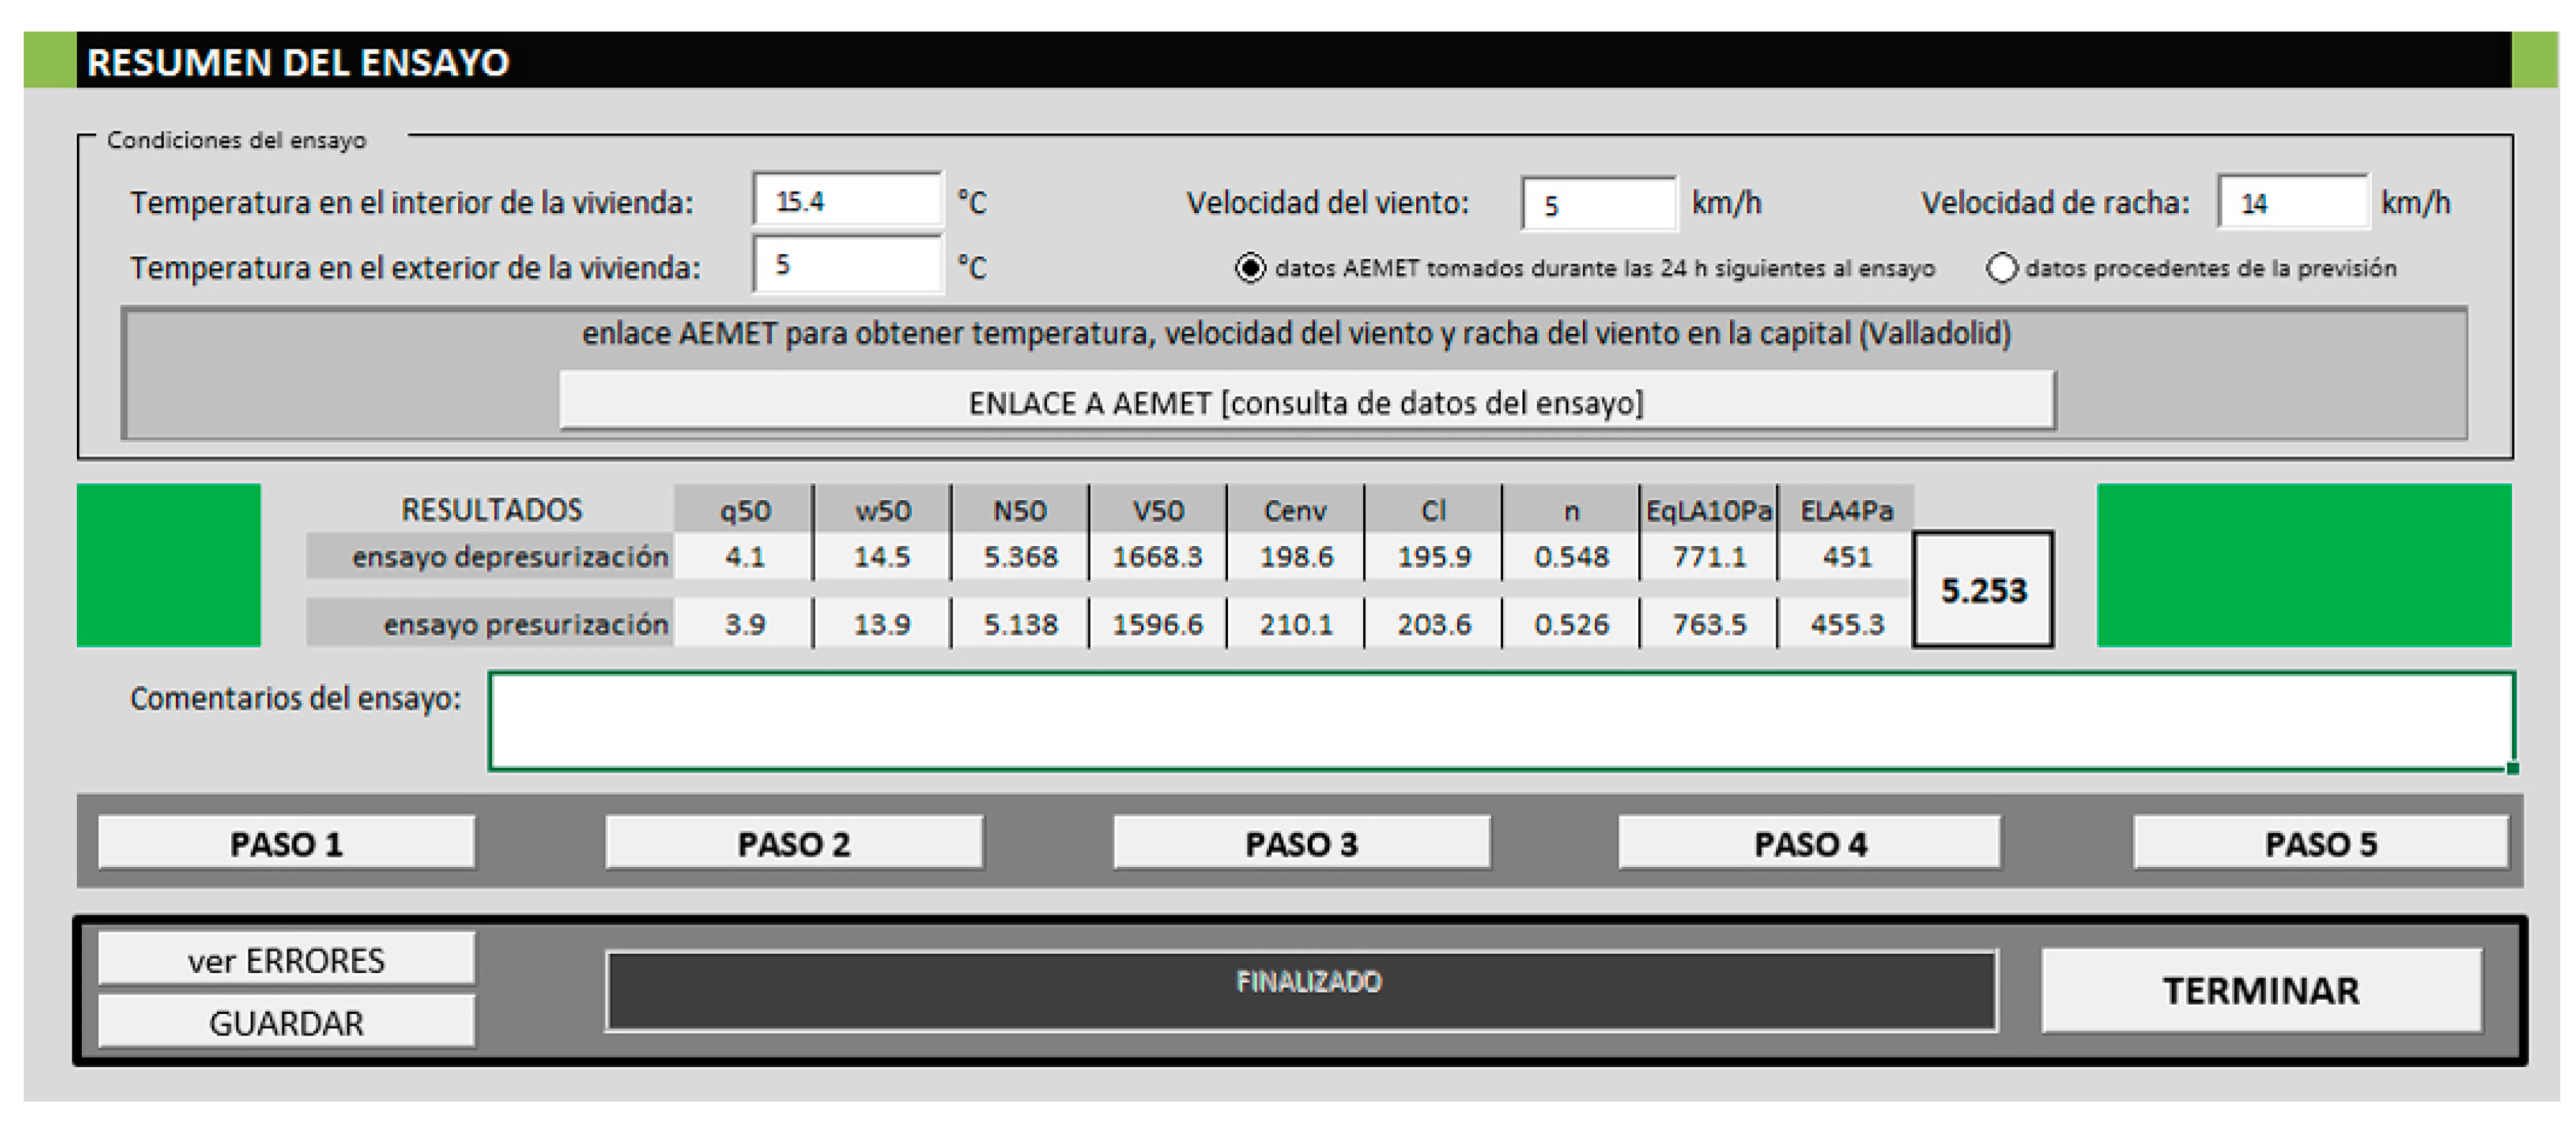Click the exterior temperature input field

[x=847, y=265]
